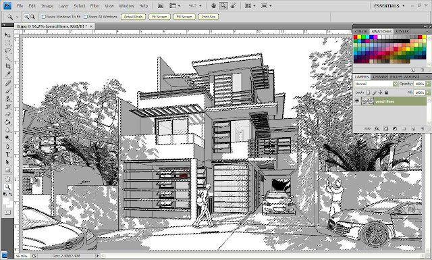The width and height of the screenshot is (432, 260).
Task: Click the Actual Pixels button
Action: [x=133, y=17]
